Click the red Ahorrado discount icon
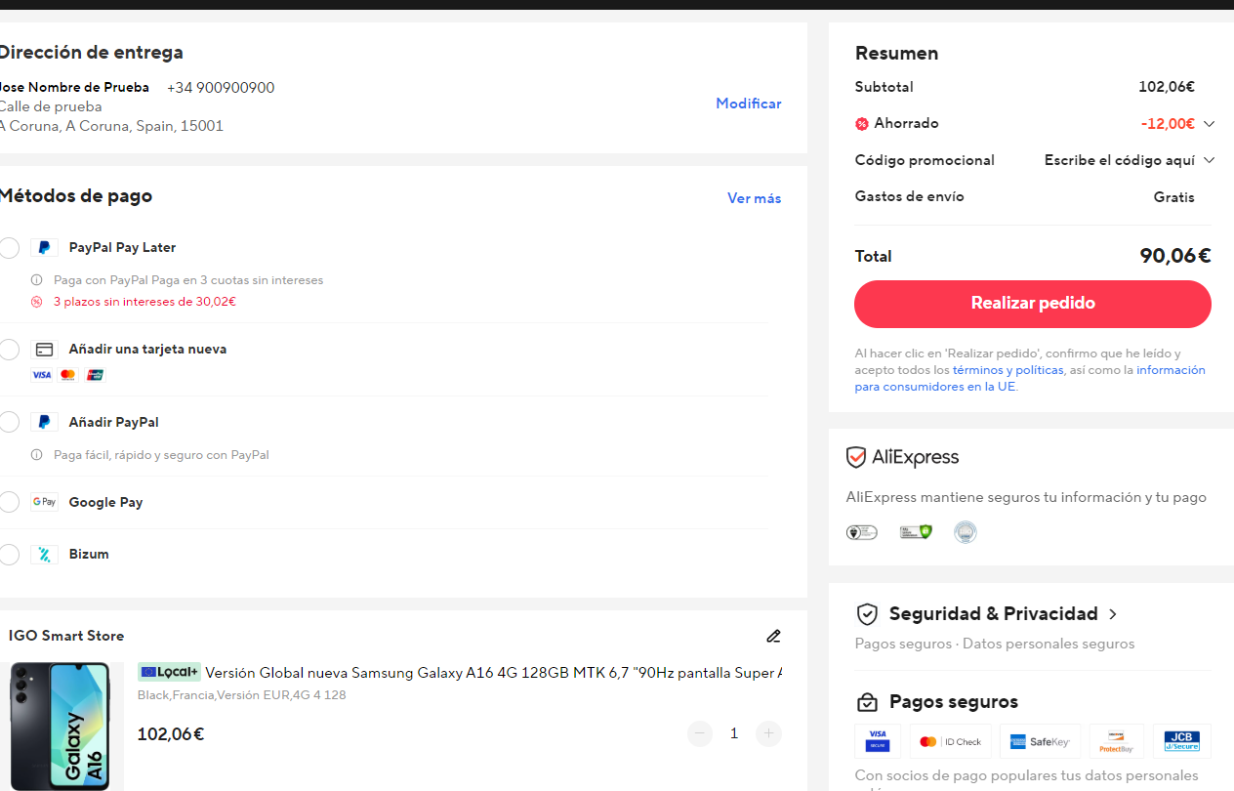This screenshot has width=1234, height=791. (x=862, y=124)
